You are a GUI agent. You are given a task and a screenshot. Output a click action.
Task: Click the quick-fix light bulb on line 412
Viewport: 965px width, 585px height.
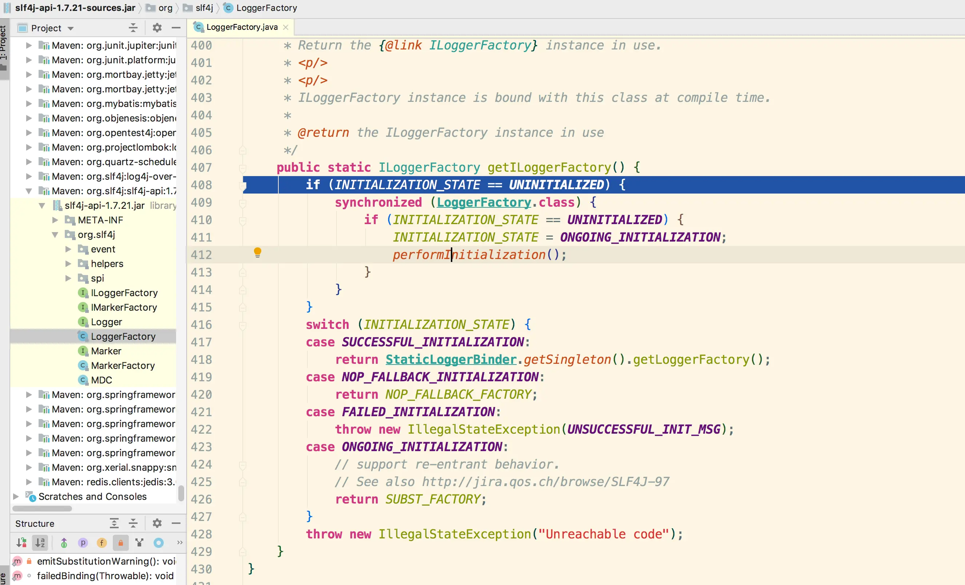(x=257, y=252)
